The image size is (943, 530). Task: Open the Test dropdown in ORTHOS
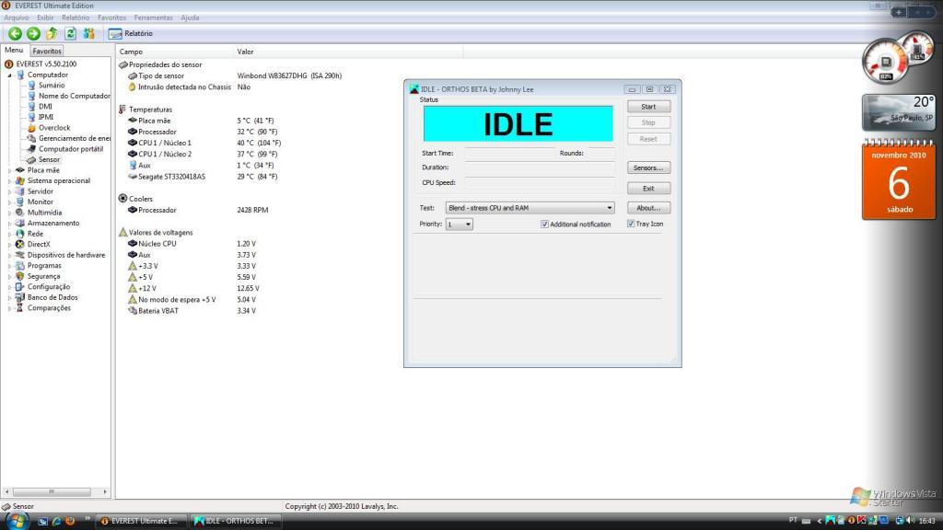[530, 208]
